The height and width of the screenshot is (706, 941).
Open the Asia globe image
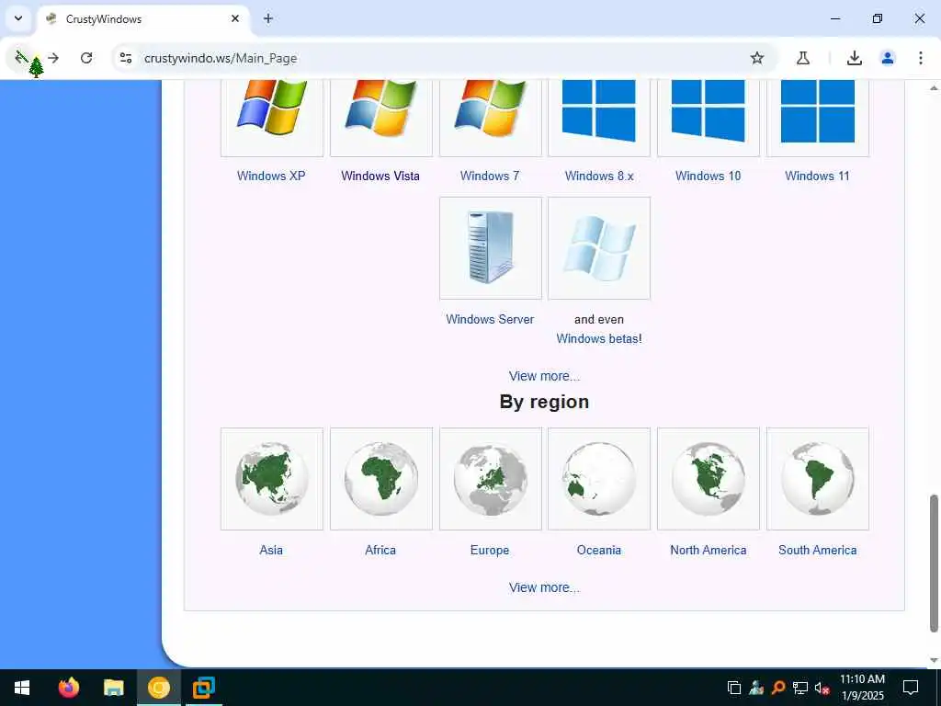[x=272, y=479]
